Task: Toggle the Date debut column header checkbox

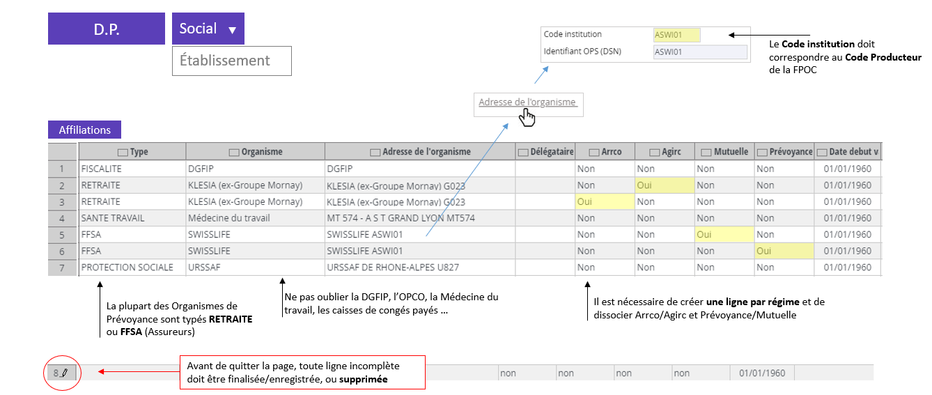Action: [822, 152]
